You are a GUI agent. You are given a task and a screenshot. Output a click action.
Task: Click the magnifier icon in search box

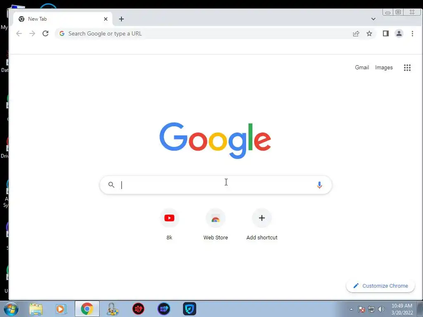[x=112, y=185]
